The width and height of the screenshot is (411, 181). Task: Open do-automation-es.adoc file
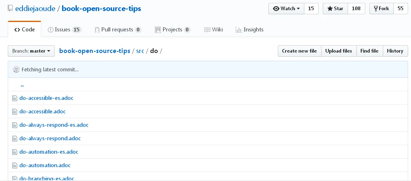click(x=49, y=152)
